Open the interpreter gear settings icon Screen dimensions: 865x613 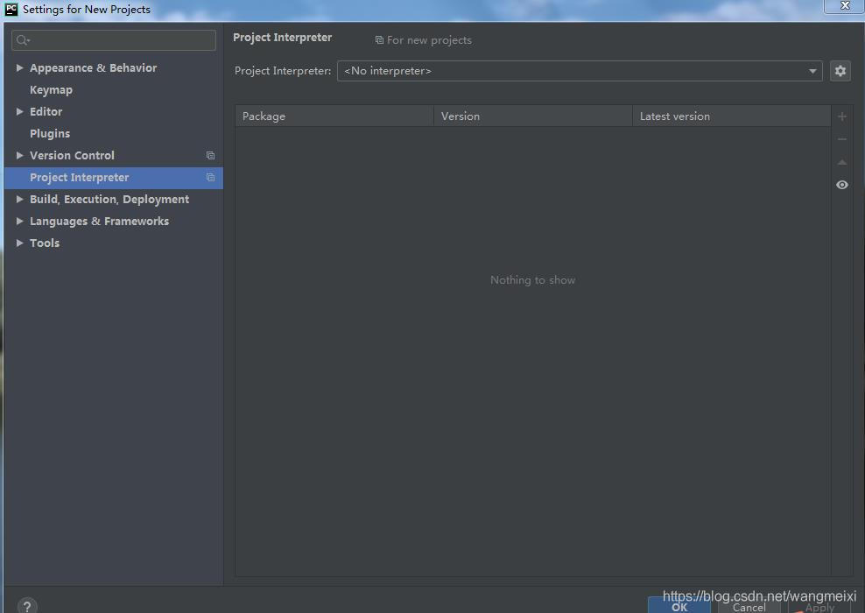click(840, 71)
